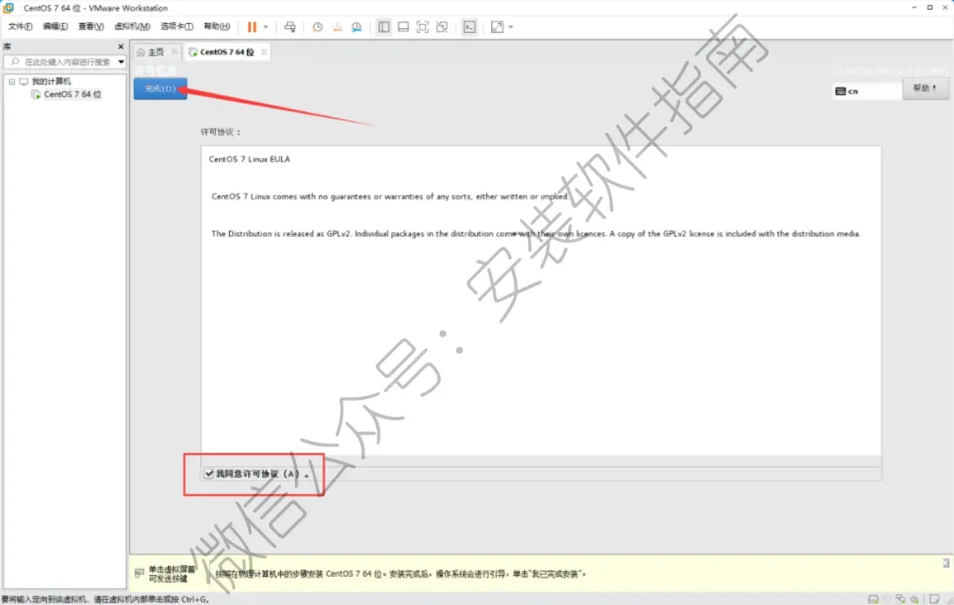Open the 文件(F) menu
This screenshot has height=605, width=954.
click(x=20, y=26)
